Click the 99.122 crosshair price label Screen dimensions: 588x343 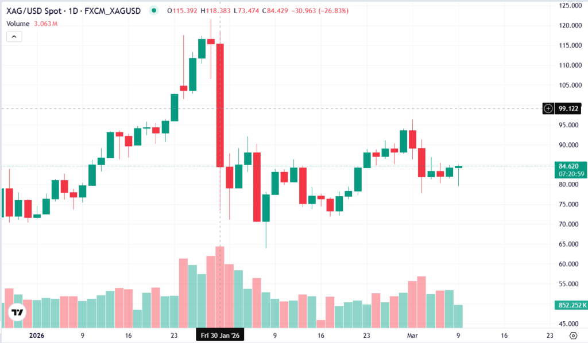(x=569, y=108)
